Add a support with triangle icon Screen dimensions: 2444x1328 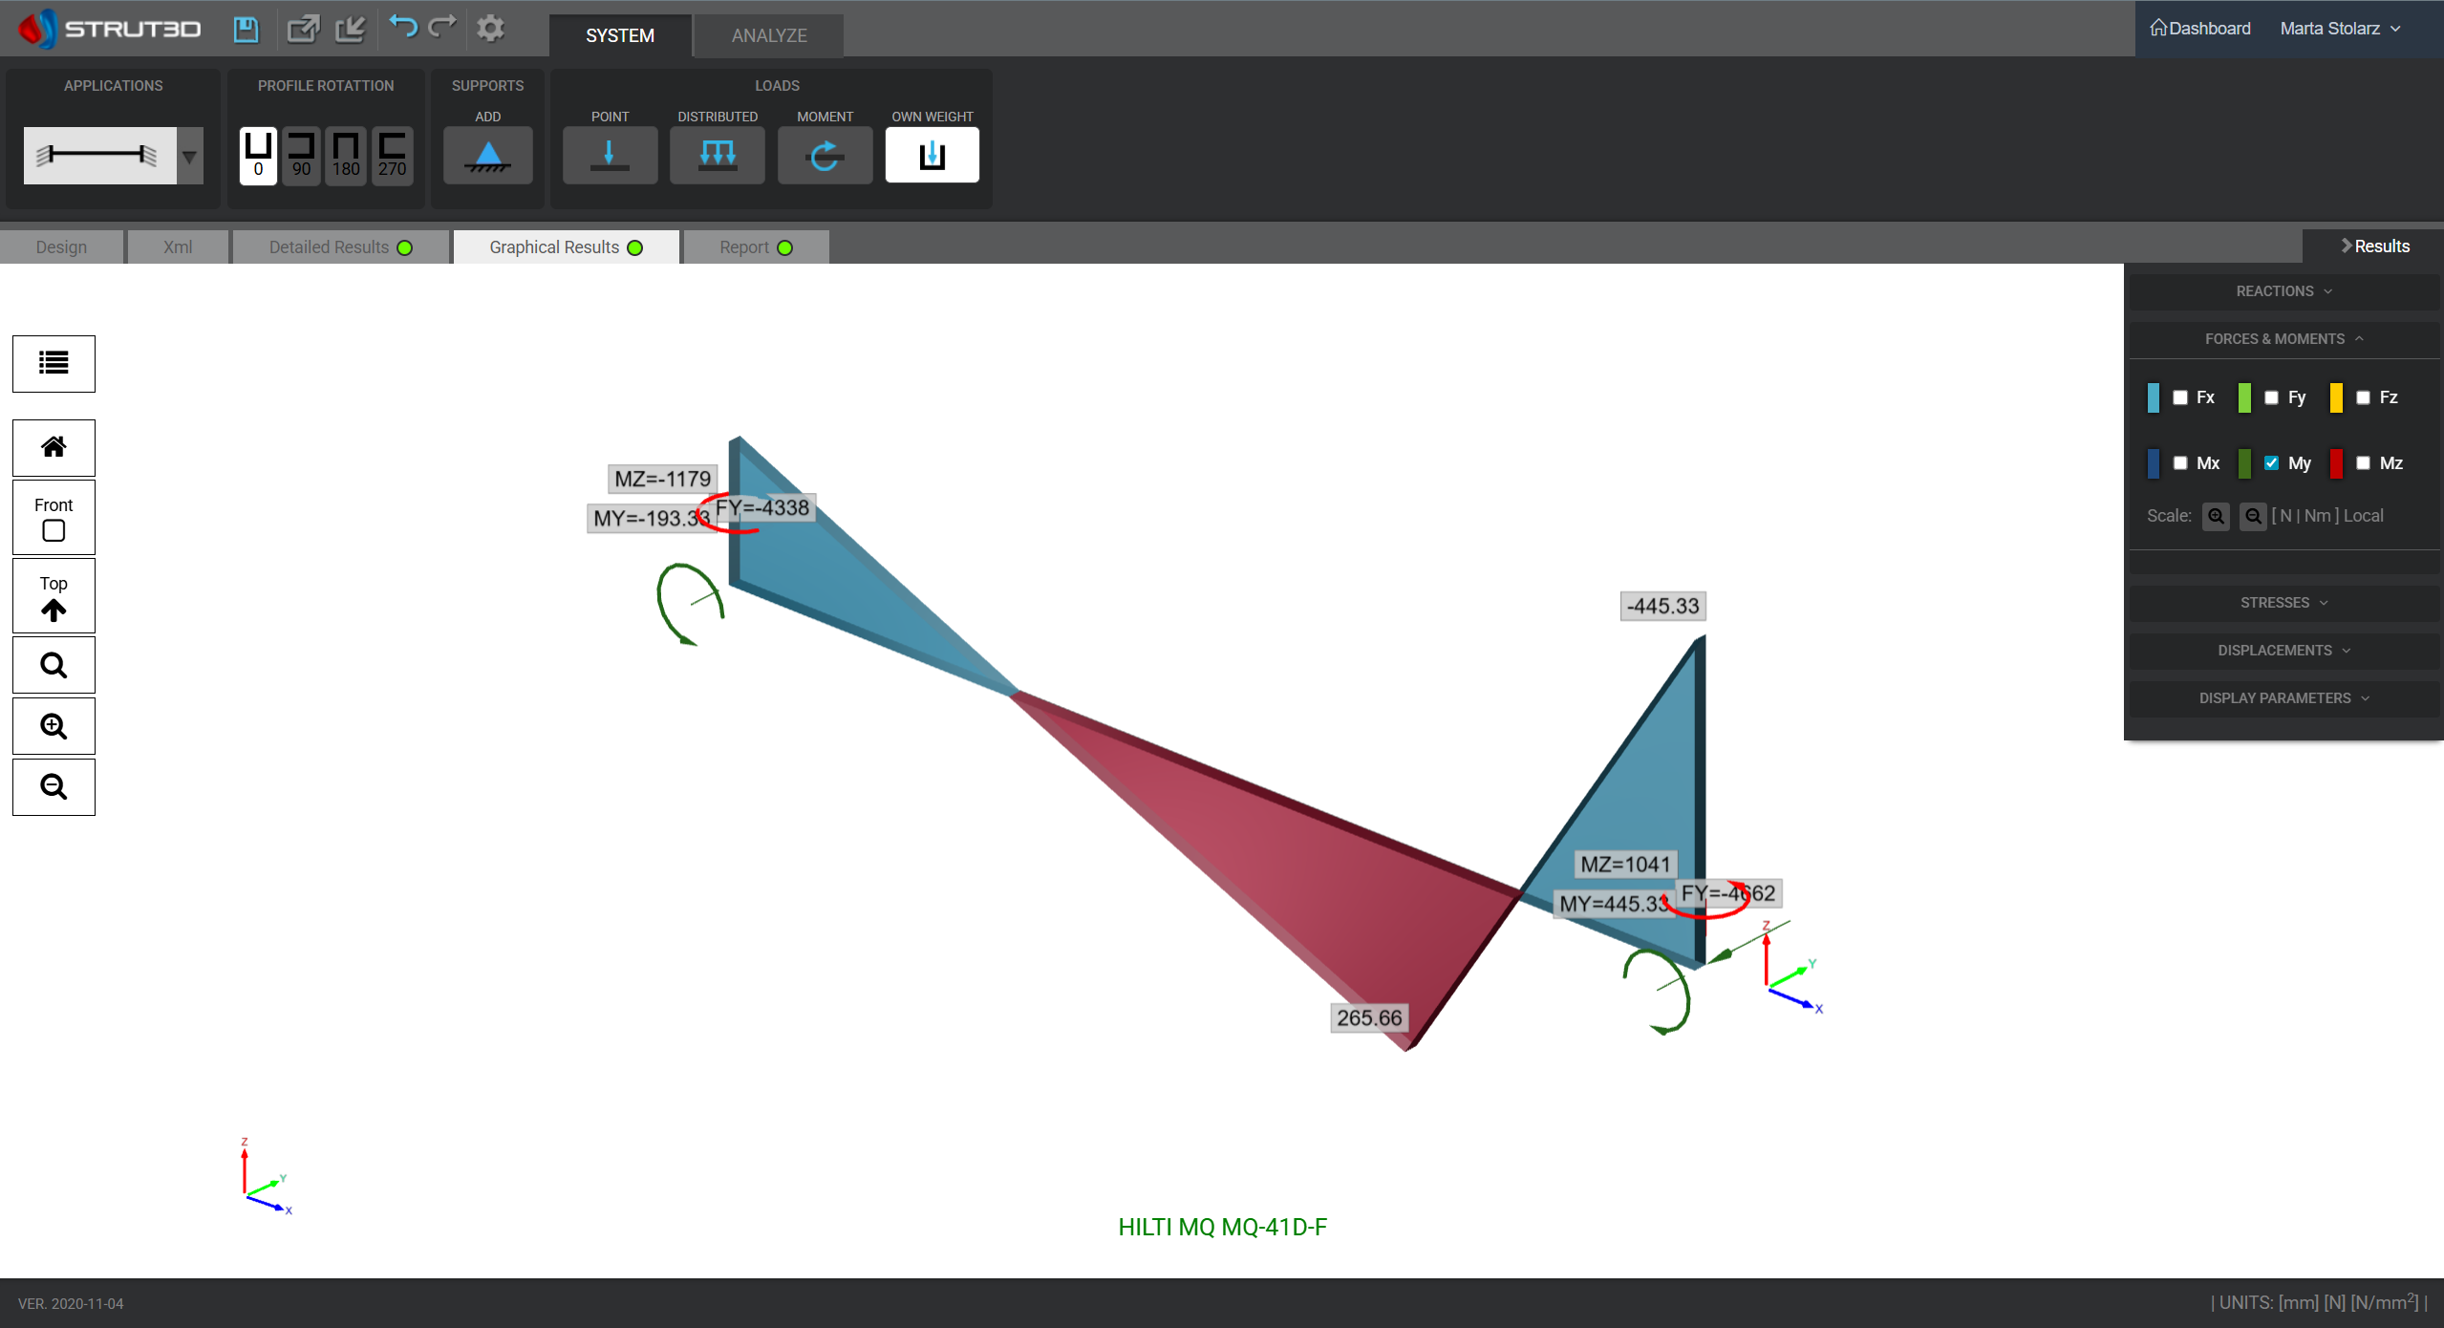point(487,155)
